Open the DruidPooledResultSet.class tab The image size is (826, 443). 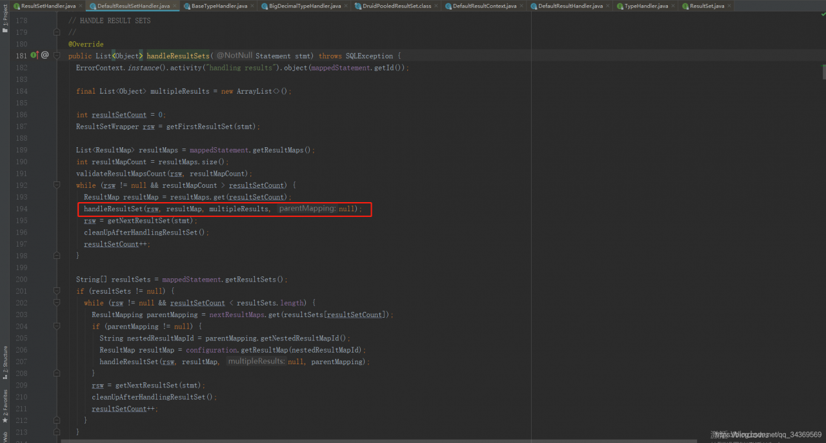(x=397, y=6)
